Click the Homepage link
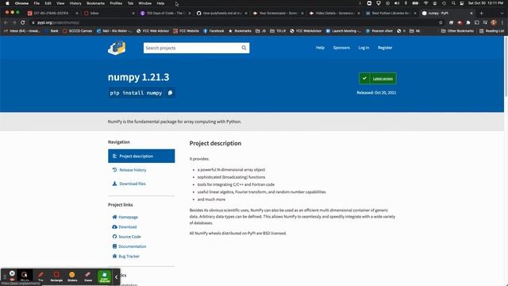This screenshot has height=286, width=508. pyautogui.click(x=125, y=217)
